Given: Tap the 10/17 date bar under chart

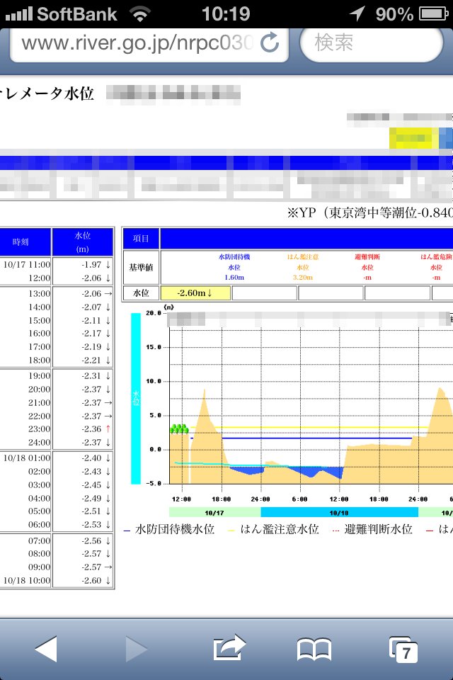Looking at the screenshot, I should [214, 513].
